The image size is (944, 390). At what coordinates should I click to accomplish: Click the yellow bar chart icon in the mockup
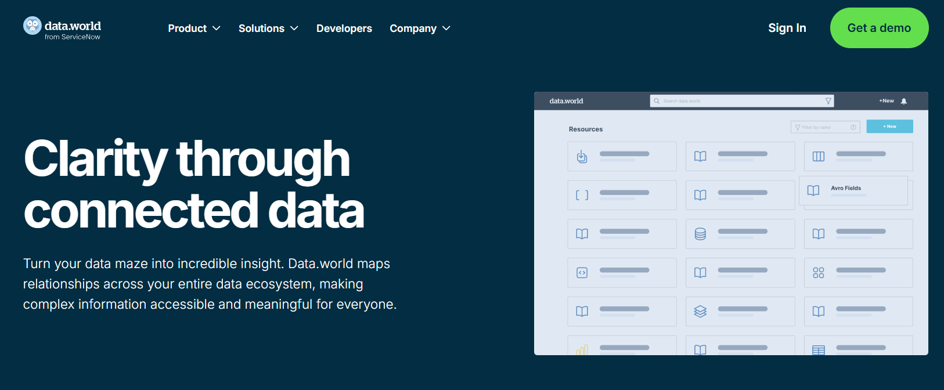click(582, 349)
